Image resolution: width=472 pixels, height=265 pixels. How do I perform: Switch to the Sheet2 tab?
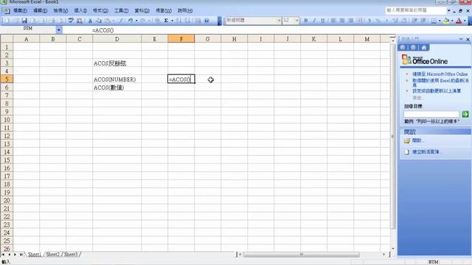(x=52, y=255)
